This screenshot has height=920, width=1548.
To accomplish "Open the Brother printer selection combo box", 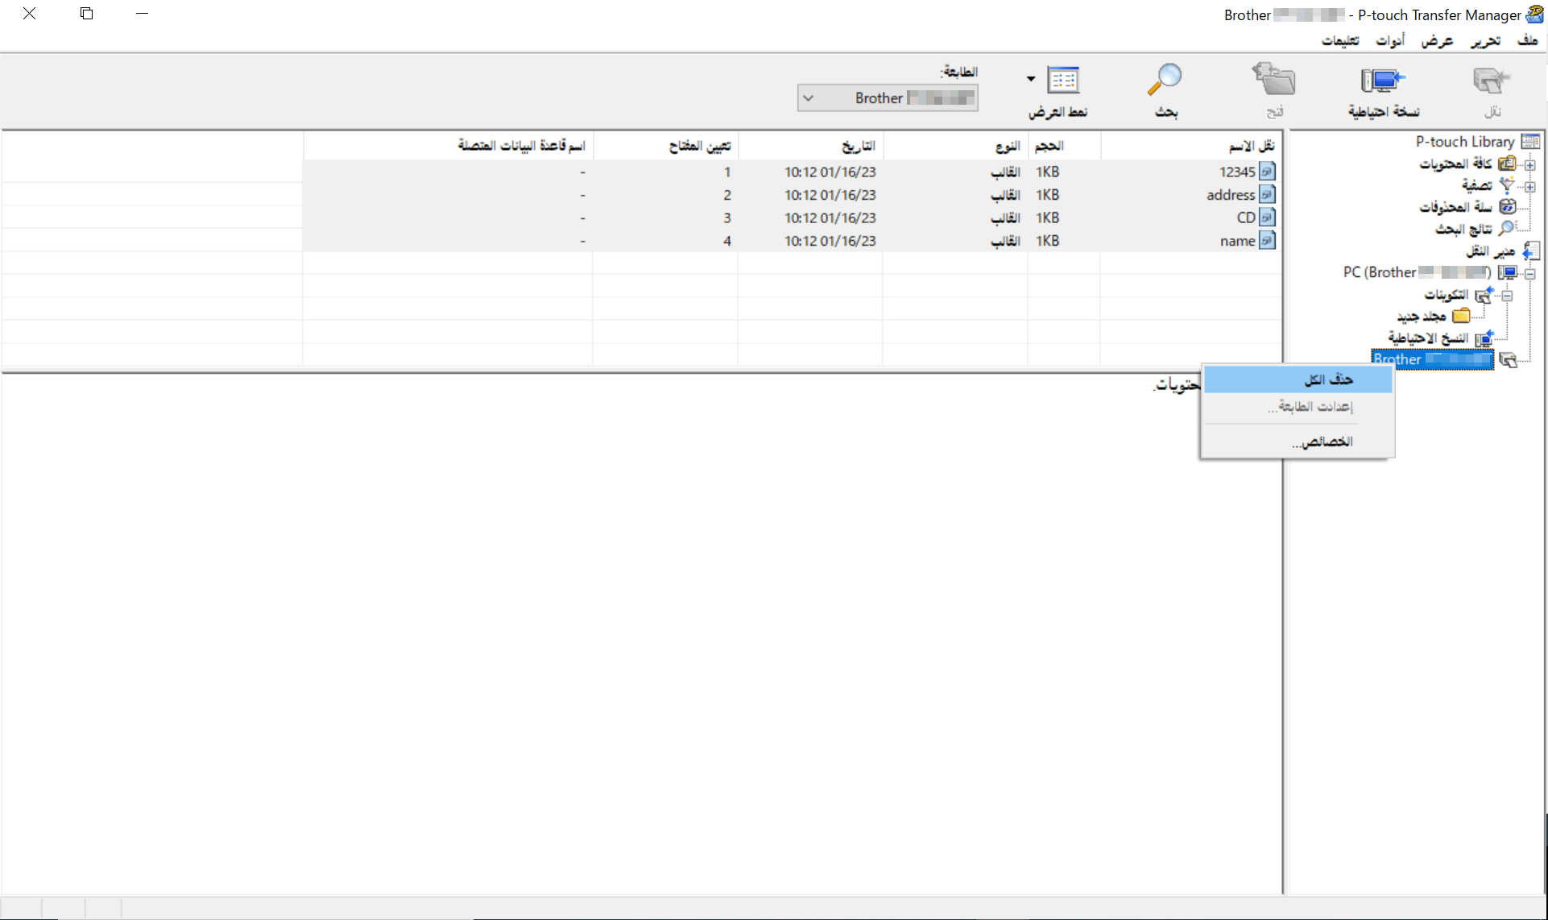I will 888,98.
